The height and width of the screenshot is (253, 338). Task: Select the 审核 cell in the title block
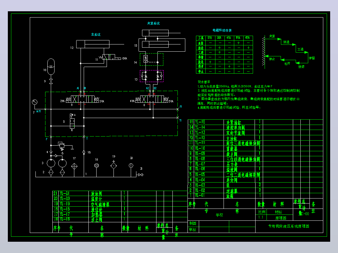click(193, 230)
